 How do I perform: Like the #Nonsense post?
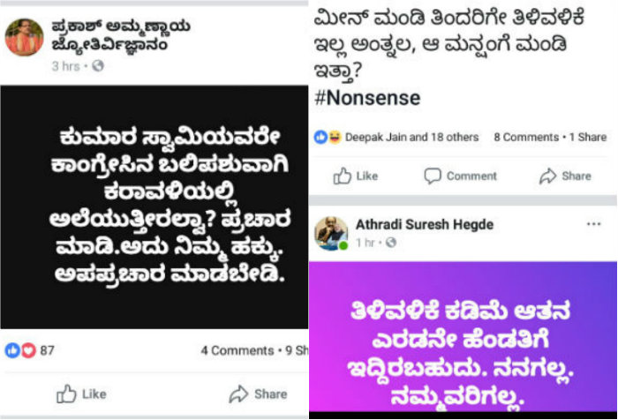coord(356,176)
